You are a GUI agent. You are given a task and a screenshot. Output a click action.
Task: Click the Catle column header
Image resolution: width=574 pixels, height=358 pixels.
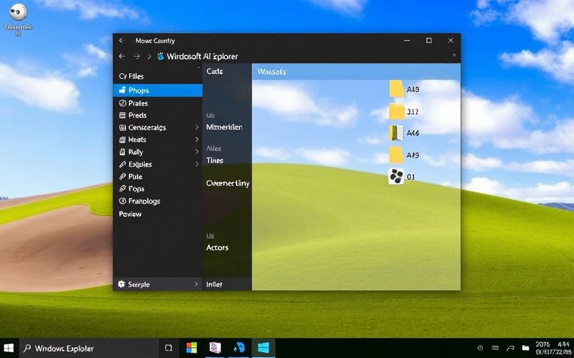(x=215, y=72)
